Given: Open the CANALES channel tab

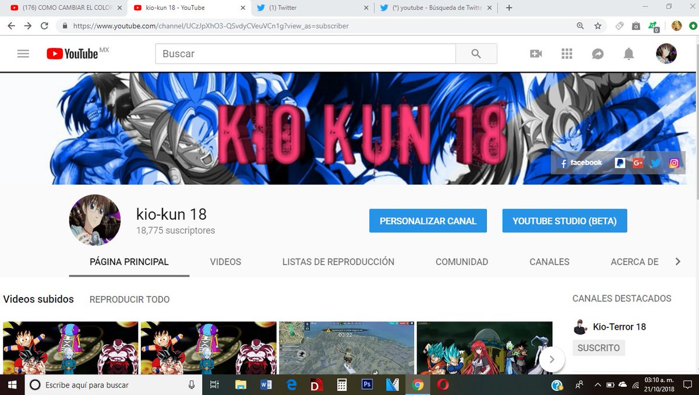Looking at the screenshot, I should coord(549,262).
